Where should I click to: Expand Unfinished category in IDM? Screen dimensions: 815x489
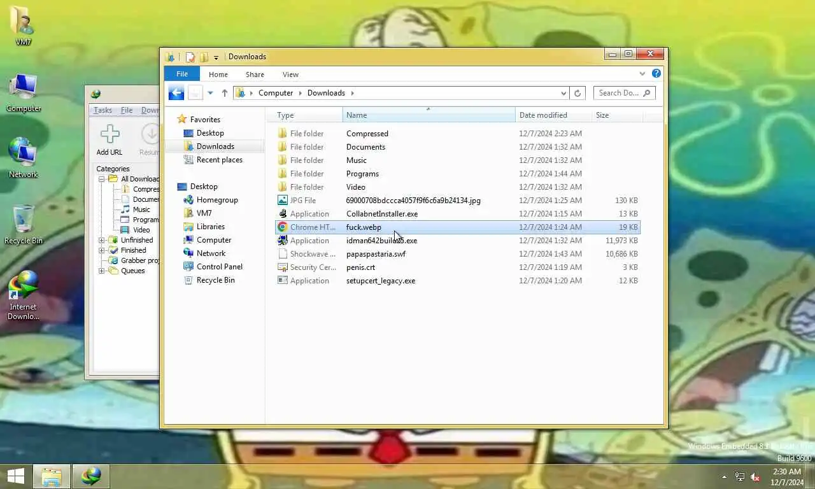(x=101, y=240)
